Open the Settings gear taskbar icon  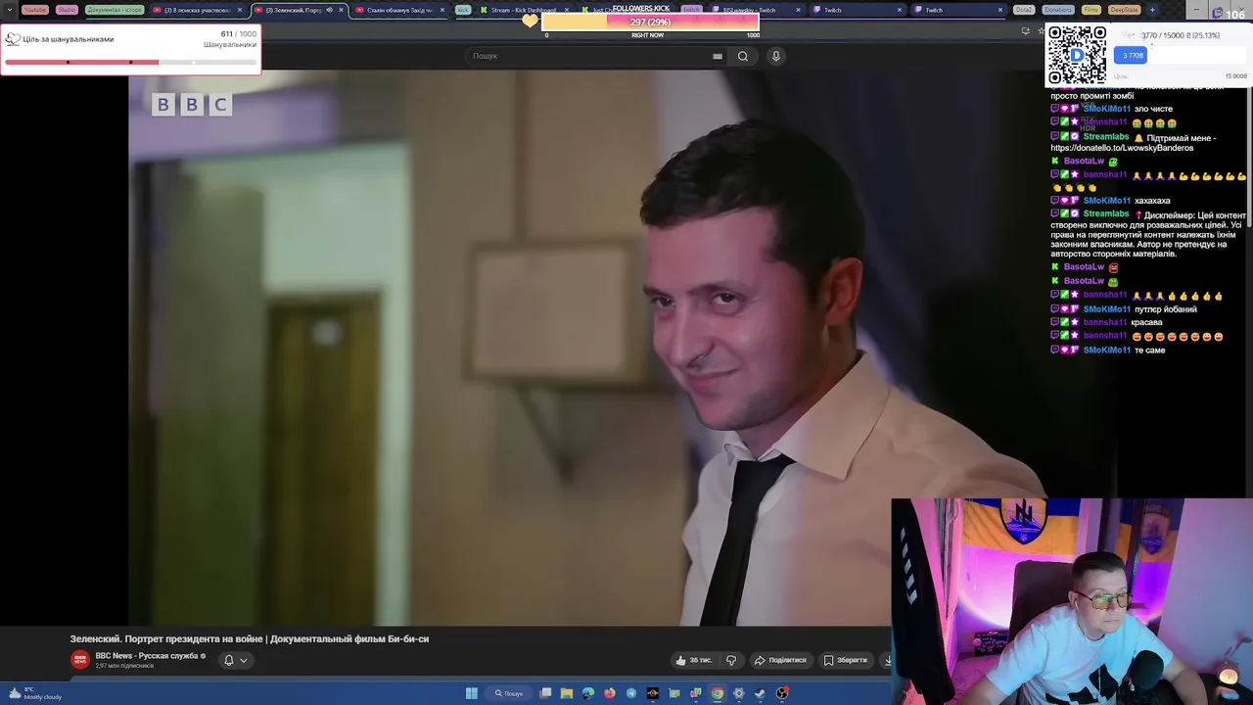739,693
